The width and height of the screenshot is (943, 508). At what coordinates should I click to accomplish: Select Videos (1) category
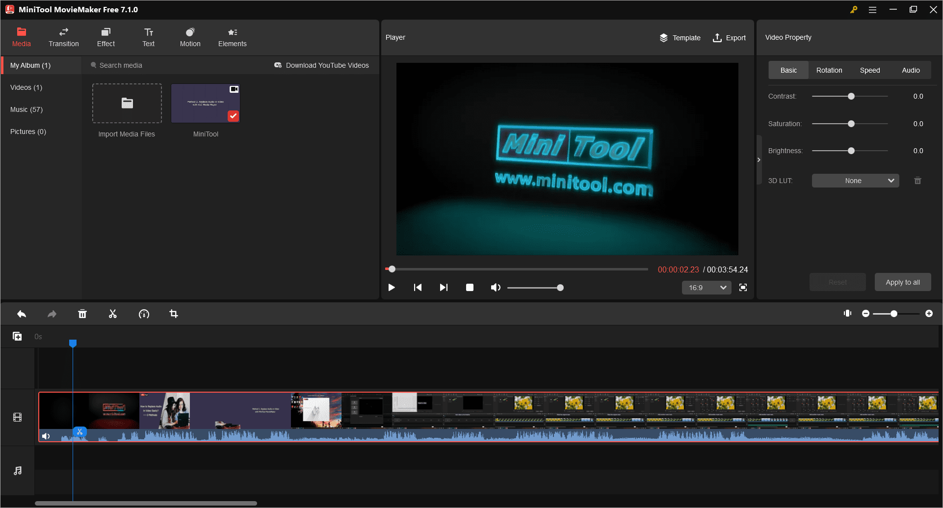26,87
